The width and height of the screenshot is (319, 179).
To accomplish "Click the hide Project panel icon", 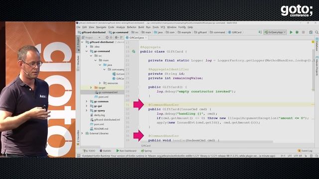I will [x=122, y=38].
